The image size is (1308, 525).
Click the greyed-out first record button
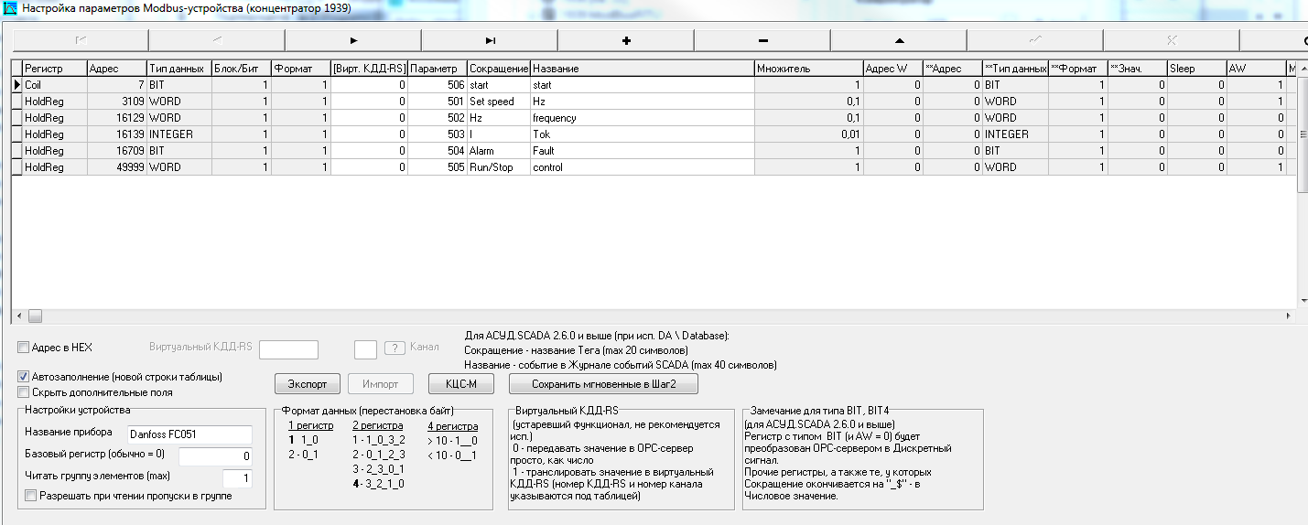(80, 40)
